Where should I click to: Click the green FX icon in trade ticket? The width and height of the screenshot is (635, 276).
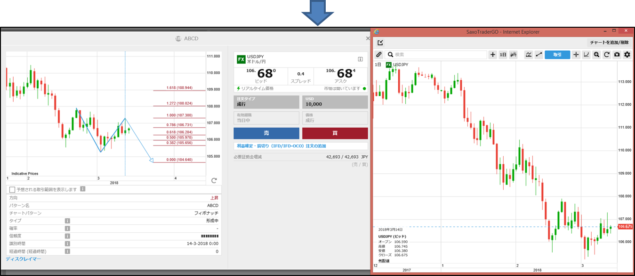coord(241,59)
